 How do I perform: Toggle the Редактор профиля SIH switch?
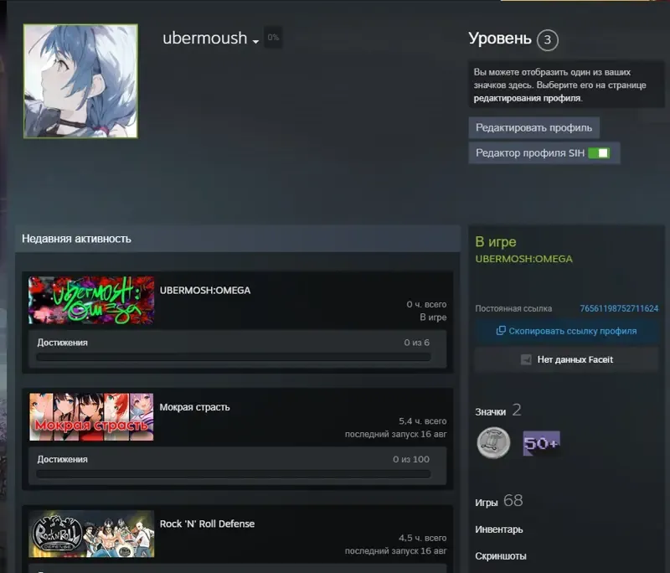[599, 153]
